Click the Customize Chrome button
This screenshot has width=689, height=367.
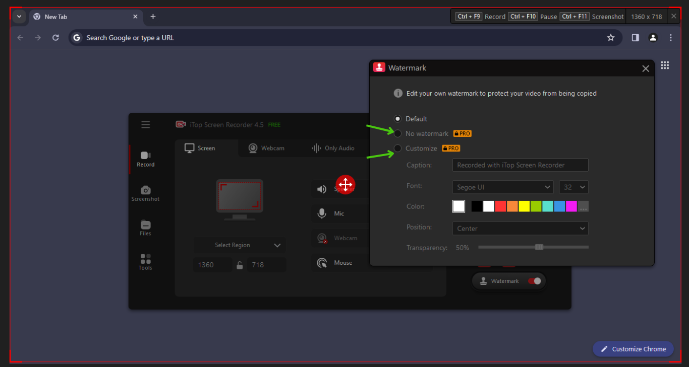click(633, 349)
